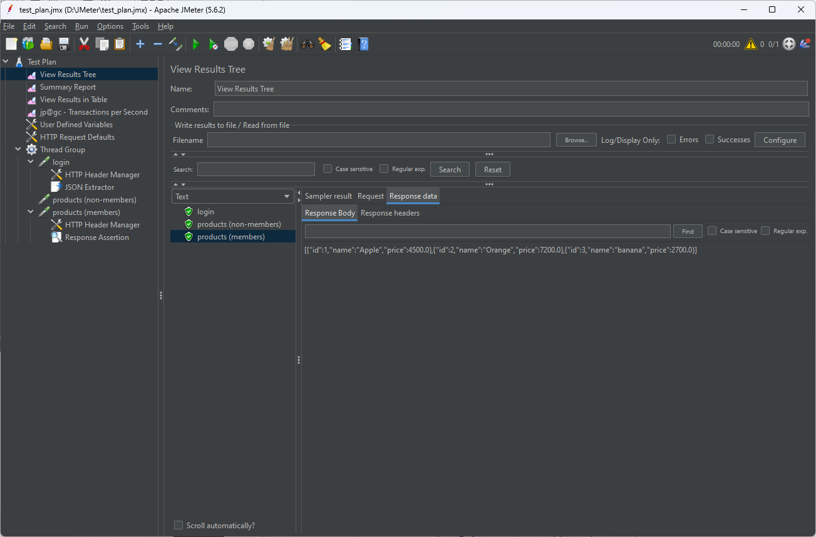Collapse the Test Plan tree node
Screen dimensions: 816x537
[6, 61]
